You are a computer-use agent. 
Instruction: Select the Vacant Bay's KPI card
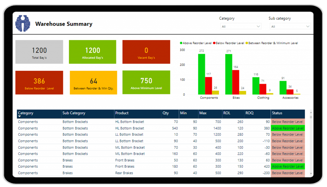pyautogui.click(x=146, y=52)
